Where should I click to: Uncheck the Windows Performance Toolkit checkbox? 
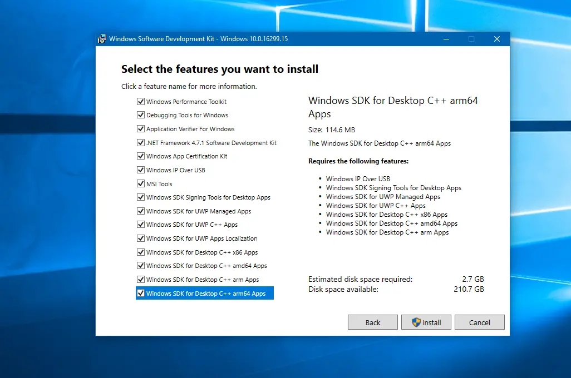[x=141, y=102]
